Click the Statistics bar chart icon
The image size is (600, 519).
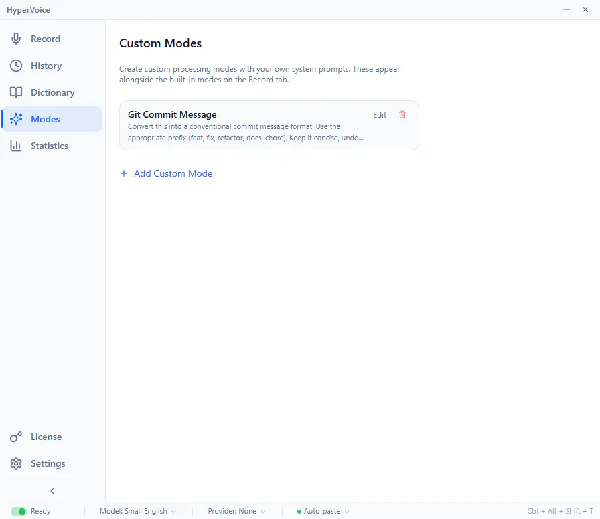[x=16, y=146]
